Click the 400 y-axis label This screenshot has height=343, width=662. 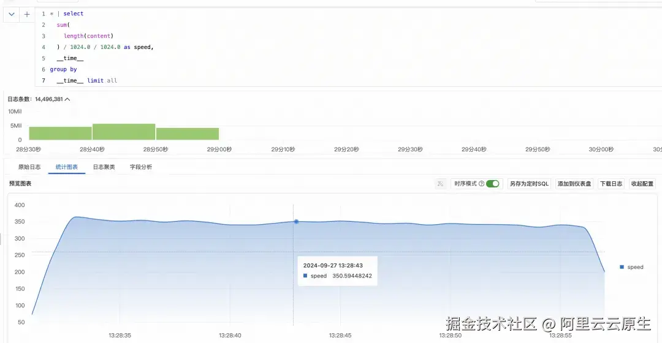(20, 205)
